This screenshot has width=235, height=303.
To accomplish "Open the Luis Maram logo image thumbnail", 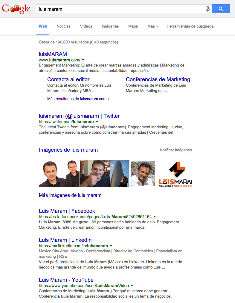I will [x=175, y=174].
